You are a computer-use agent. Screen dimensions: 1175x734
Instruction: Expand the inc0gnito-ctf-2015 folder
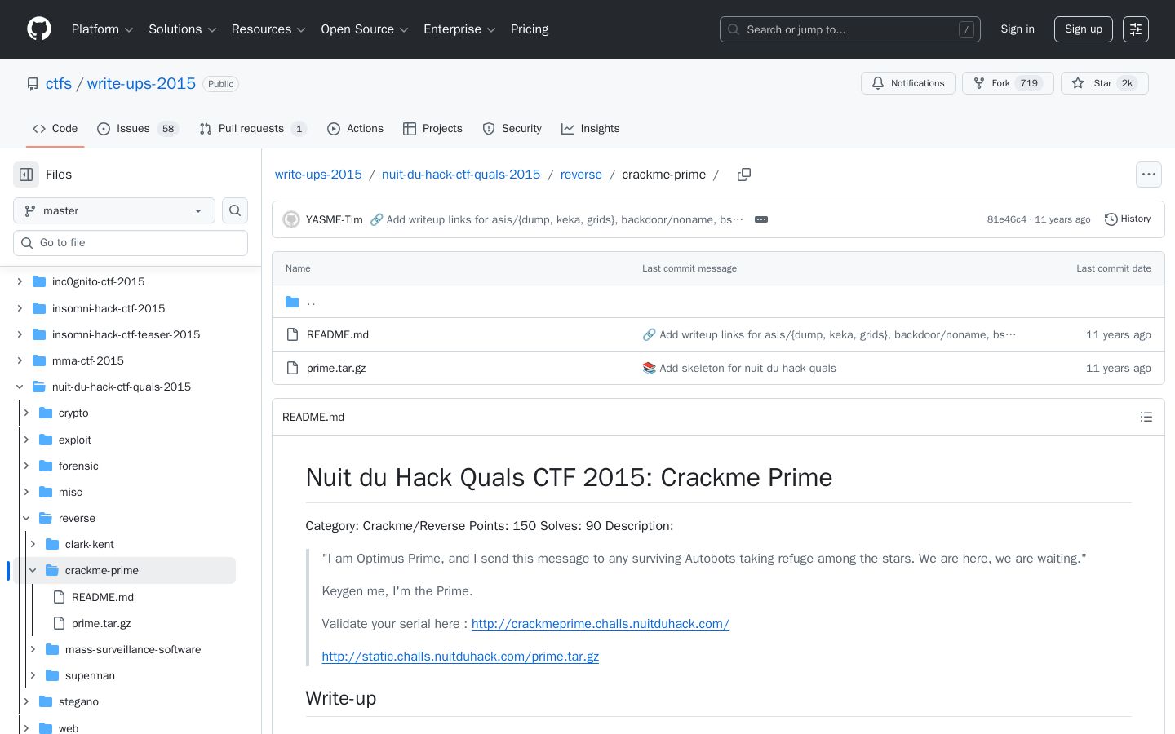20,281
